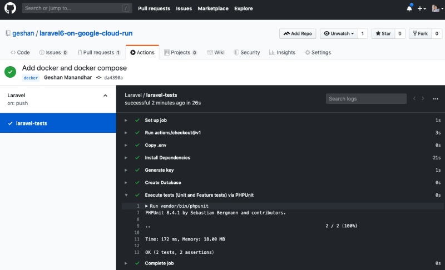The width and height of the screenshot is (445, 270).
Task: Expand the Copy .env step
Action: (x=126, y=146)
